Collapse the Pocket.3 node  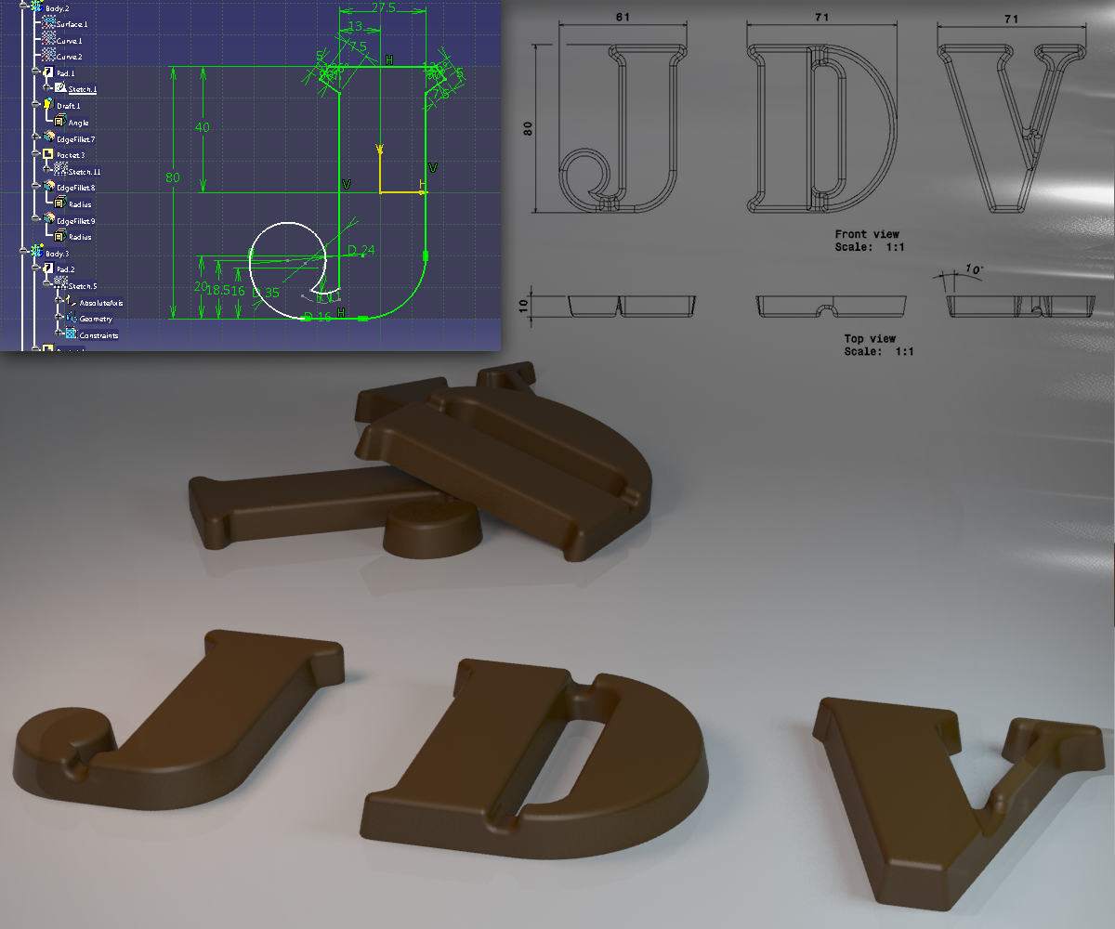pos(34,154)
